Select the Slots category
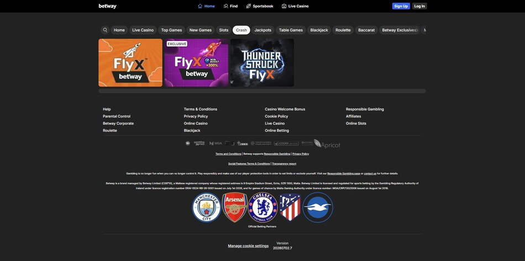The height and width of the screenshot is (261, 525). 224,30
